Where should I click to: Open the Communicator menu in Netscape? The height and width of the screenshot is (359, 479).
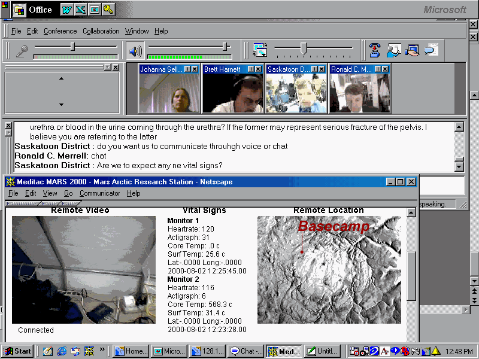pos(99,193)
